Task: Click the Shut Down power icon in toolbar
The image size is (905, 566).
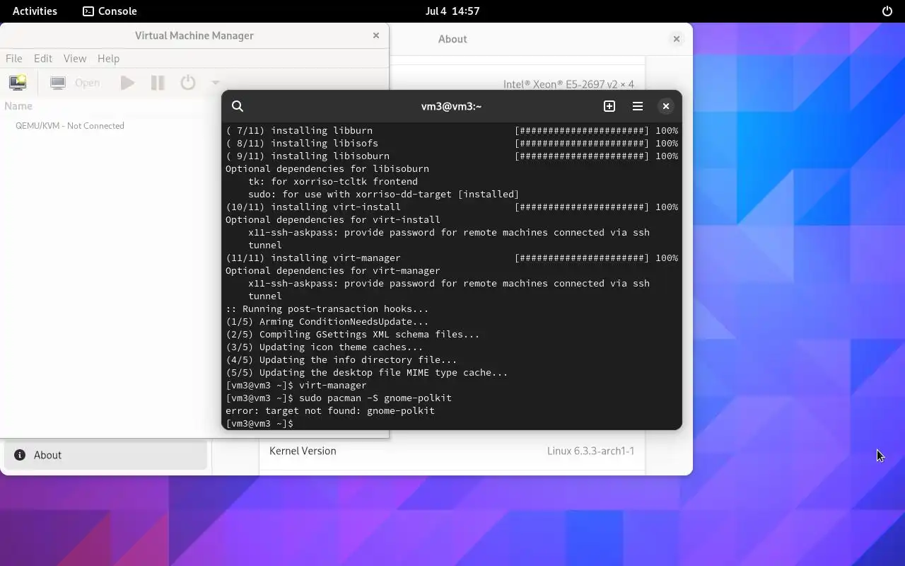Action: 187,83
